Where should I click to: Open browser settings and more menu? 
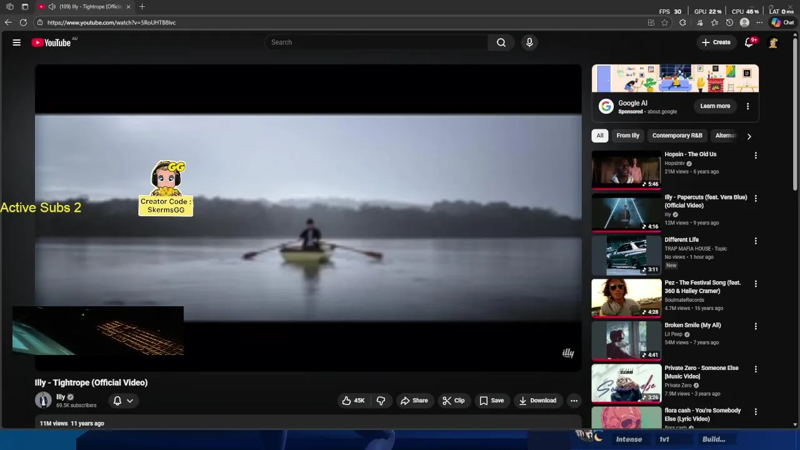point(759,22)
